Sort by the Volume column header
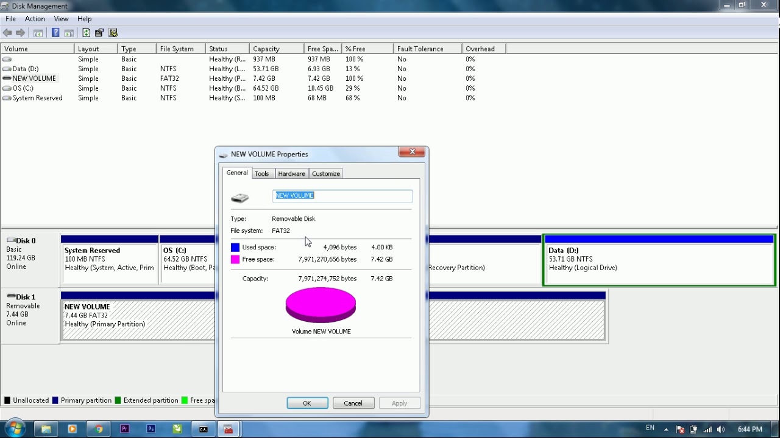The width and height of the screenshot is (780, 438). click(x=38, y=49)
